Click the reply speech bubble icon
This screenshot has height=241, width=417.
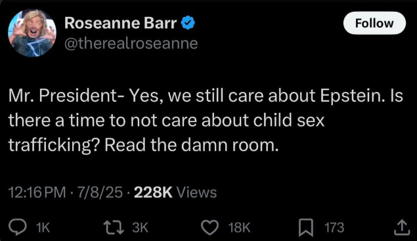17,227
